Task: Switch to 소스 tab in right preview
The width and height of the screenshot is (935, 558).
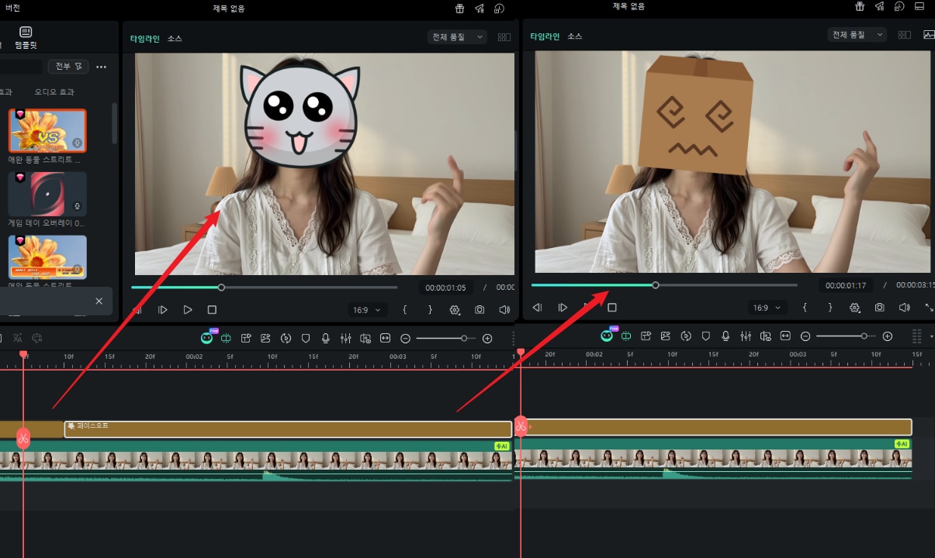Action: point(575,36)
